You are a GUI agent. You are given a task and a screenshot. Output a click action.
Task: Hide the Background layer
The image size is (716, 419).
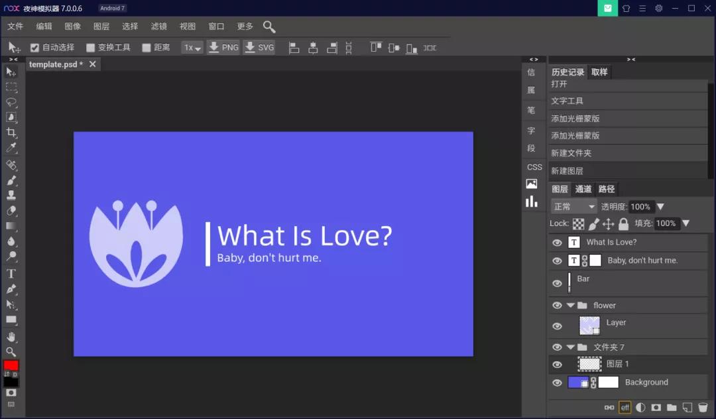(x=557, y=383)
